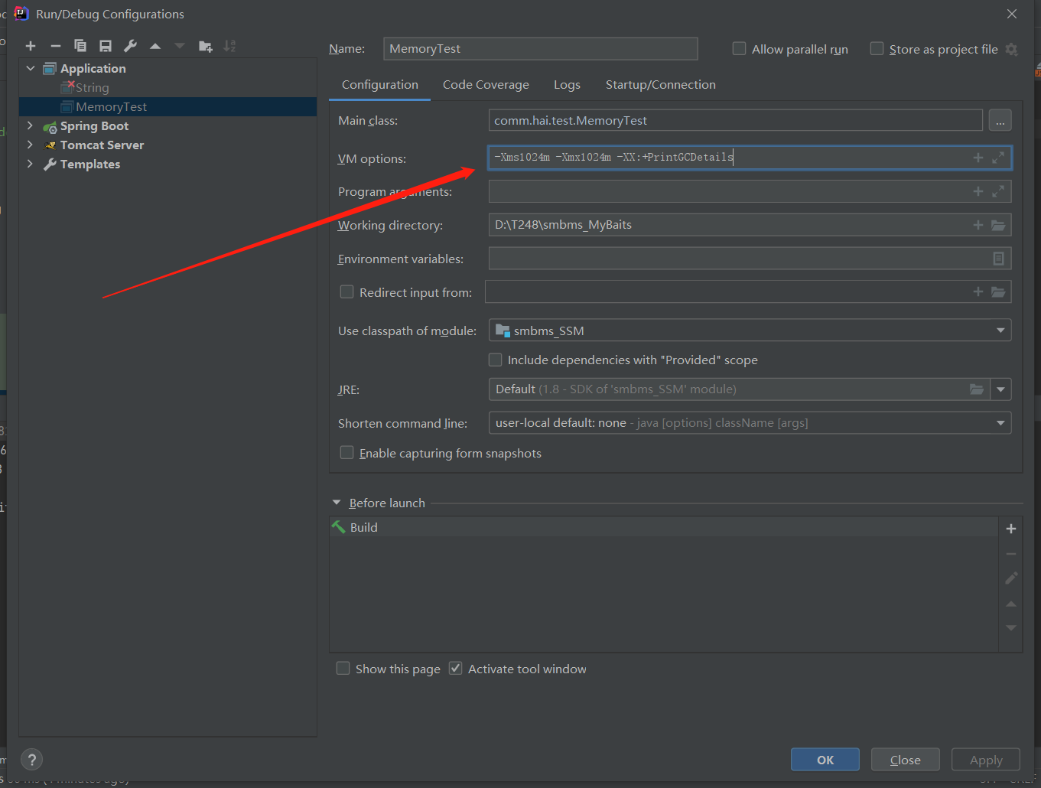Open help via question mark button
This screenshot has width=1041, height=788.
[31, 760]
